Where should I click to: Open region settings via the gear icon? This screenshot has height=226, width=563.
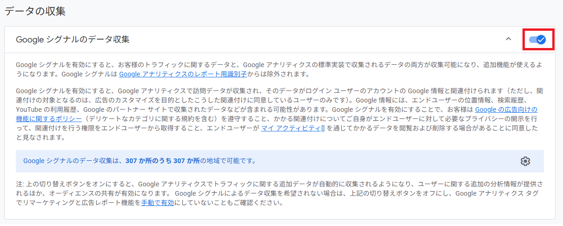pos(525,161)
